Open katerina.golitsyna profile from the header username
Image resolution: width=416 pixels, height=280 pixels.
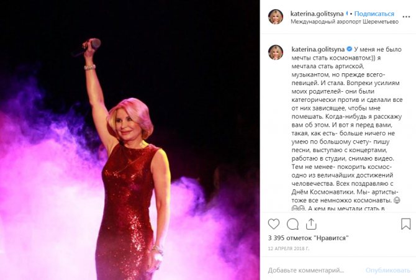tap(317, 14)
